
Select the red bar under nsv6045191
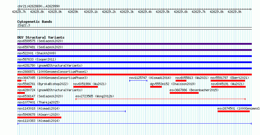[228, 87]
